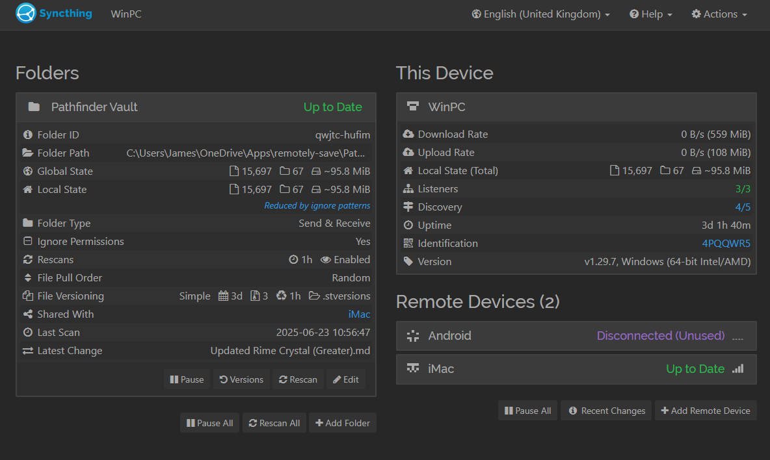Screen dimensions: 770x460
Task: Click the WinPC name in the top navbar
Action: (x=126, y=14)
